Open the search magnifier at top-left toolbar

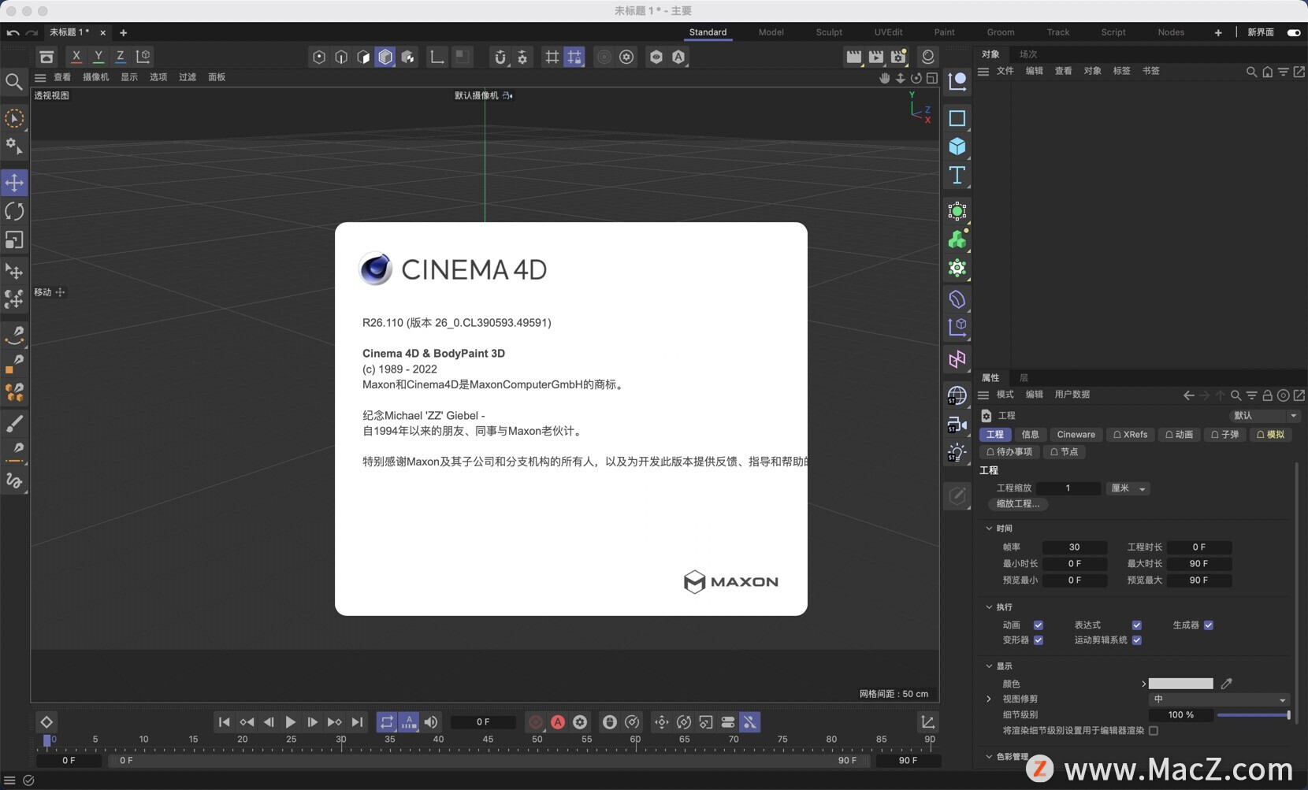(x=14, y=81)
